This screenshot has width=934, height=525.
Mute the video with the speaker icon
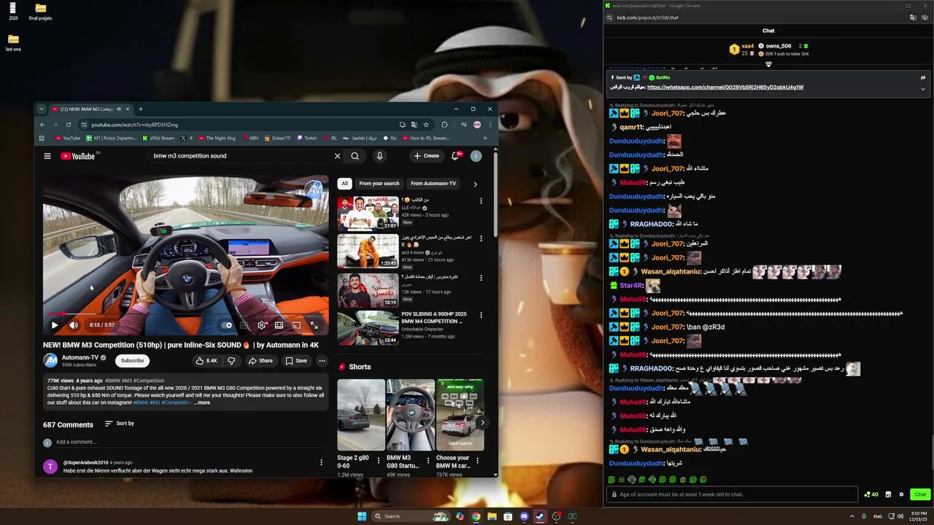pyautogui.click(x=74, y=325)
